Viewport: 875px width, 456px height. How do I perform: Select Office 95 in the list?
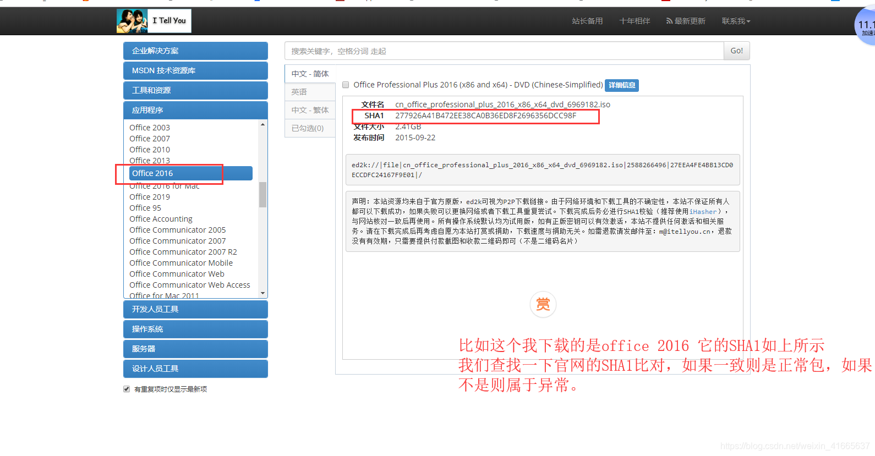(x=145, y=208)
